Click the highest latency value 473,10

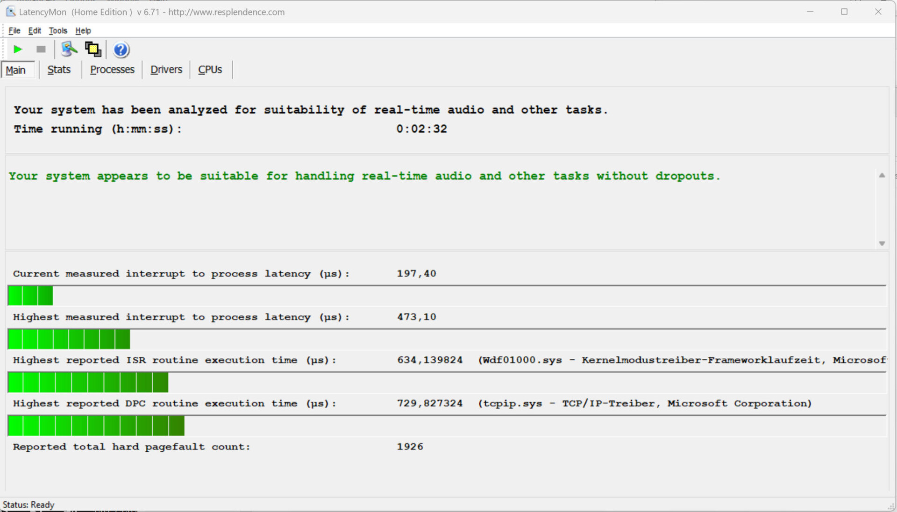tap(417, 317)
